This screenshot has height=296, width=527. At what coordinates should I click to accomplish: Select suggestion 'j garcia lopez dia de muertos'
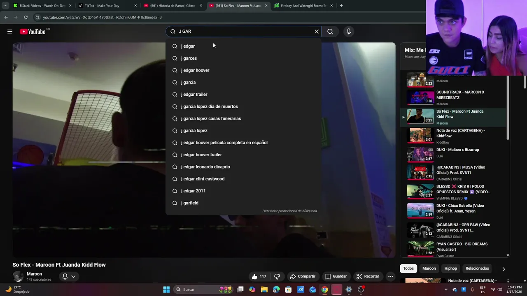point(243,106)
